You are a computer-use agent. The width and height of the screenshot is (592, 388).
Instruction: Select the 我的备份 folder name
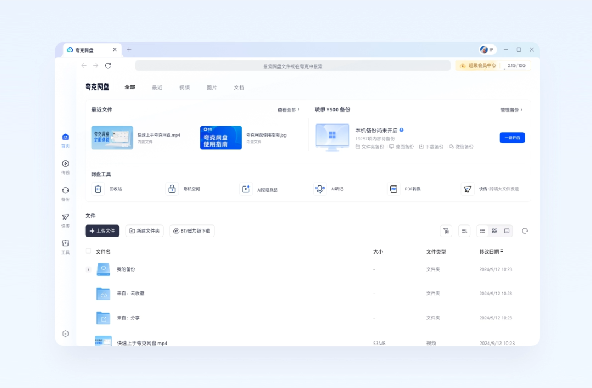126,269
